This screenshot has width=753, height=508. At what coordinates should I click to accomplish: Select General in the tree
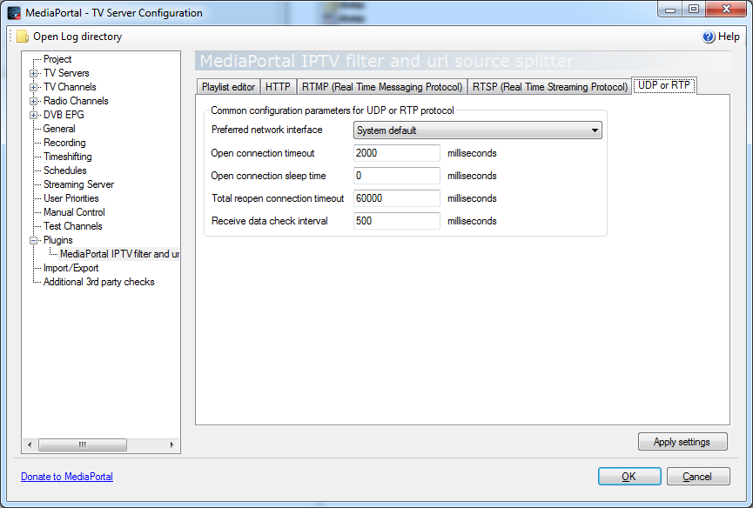(x=59, y=129)
